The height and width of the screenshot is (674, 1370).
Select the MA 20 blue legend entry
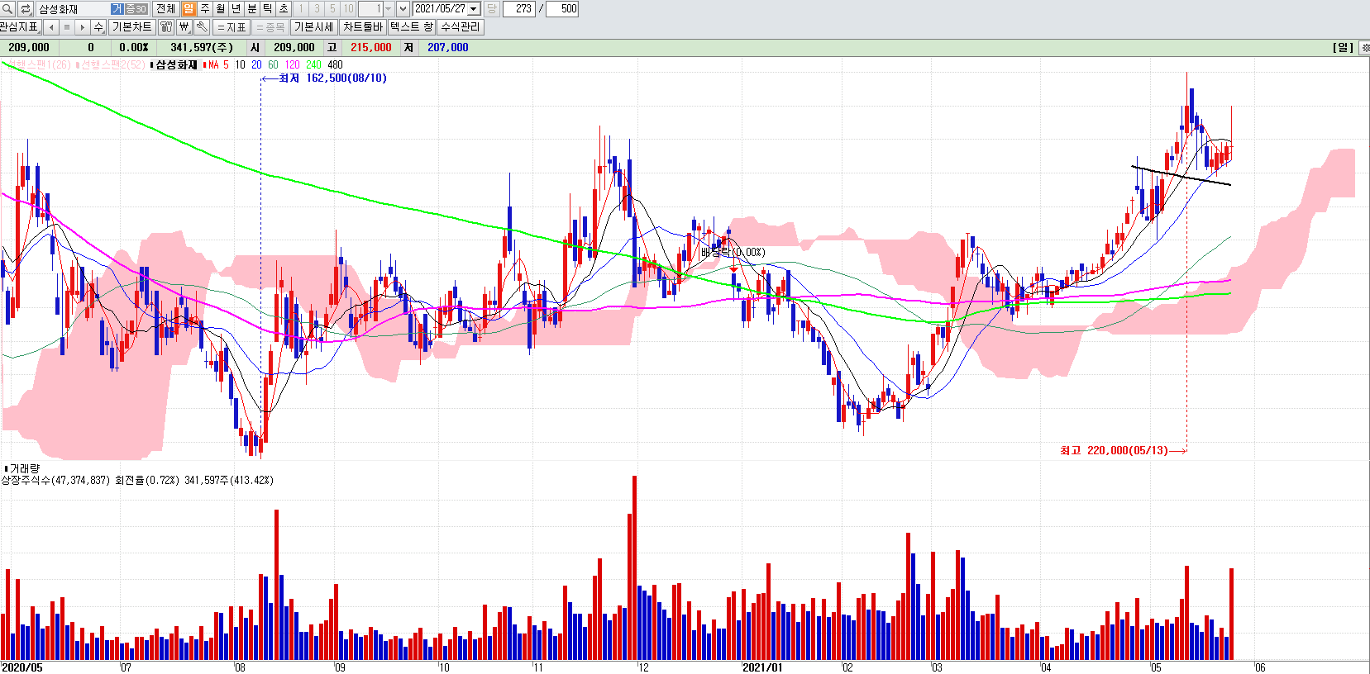(256, 64)
